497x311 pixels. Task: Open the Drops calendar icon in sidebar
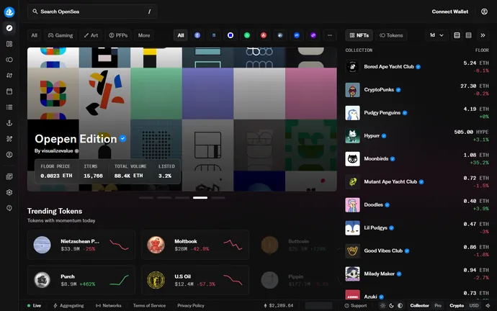9,91
